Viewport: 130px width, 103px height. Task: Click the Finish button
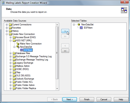pyautogui.click(x=87, y=99)
